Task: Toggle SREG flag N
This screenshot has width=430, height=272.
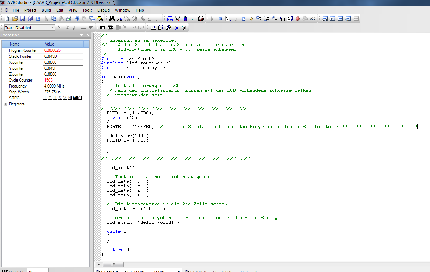Action: tap(70, 98)
